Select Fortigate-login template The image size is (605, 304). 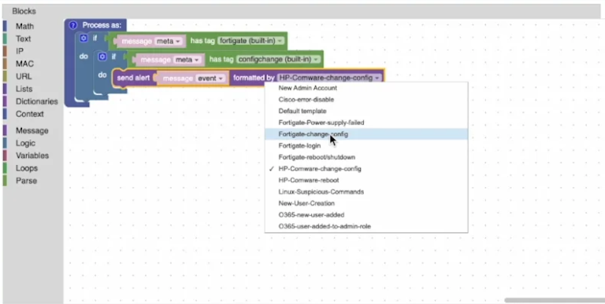[x=366, y=145]
